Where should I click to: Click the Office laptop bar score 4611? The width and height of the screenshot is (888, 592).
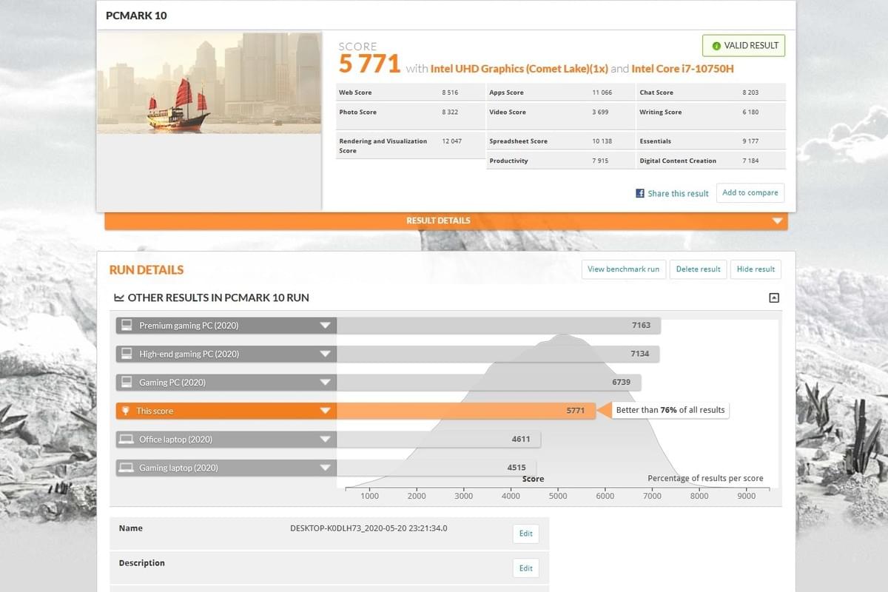coord(521,440)
